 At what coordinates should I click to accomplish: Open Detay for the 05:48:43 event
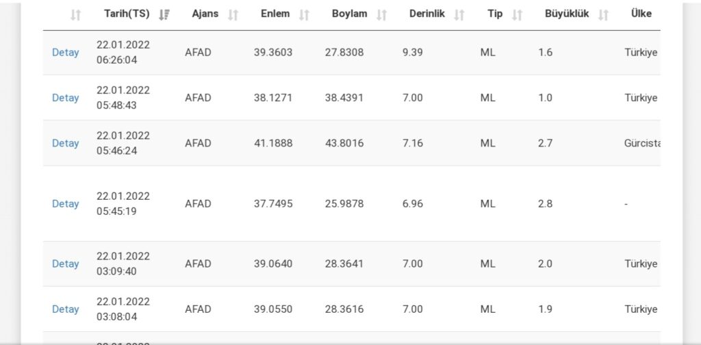coord(65,98)
